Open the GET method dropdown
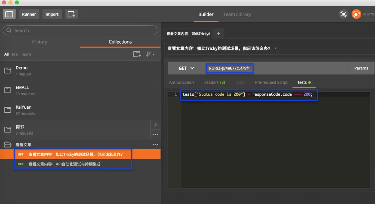The height and width of the screenshot is (204, 375). point(186,68)
